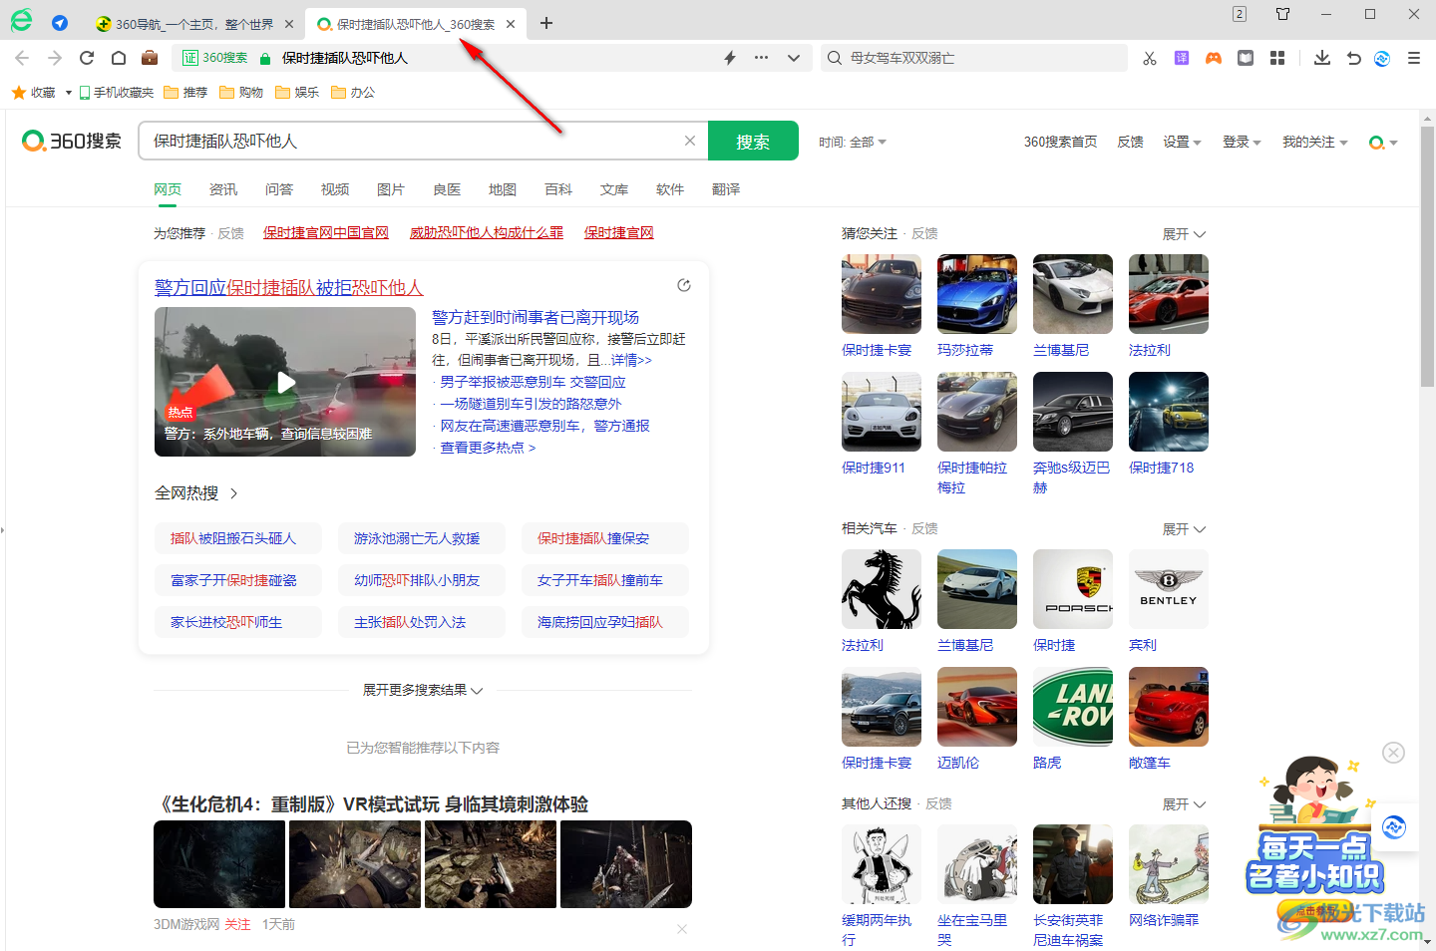Play the news video thumbnail
This screenshot has width=1436, height=951.
(x=285, y=382)
